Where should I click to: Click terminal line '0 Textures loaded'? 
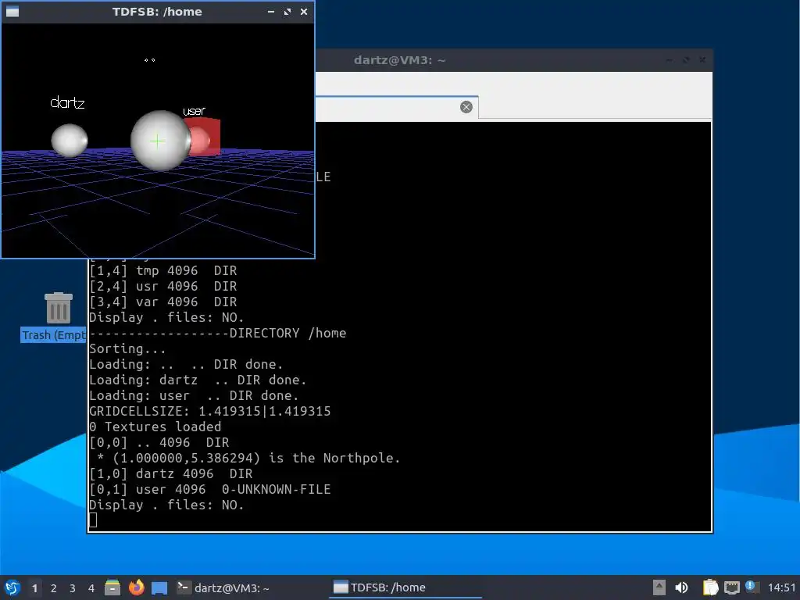point(155,427)
